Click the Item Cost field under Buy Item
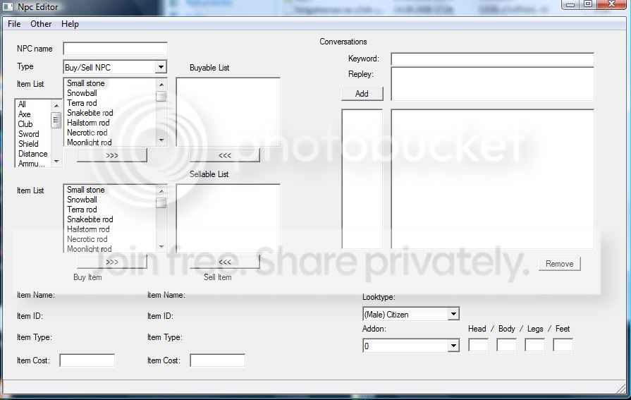 coord(87,360)
